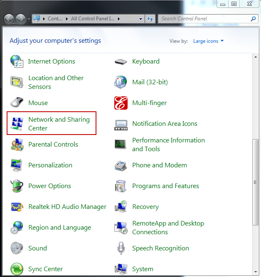This screenshot has height=277, width=261.
Task: Refresh the Control Panel view
Action: pyautogui.click(x=150, y=19)
